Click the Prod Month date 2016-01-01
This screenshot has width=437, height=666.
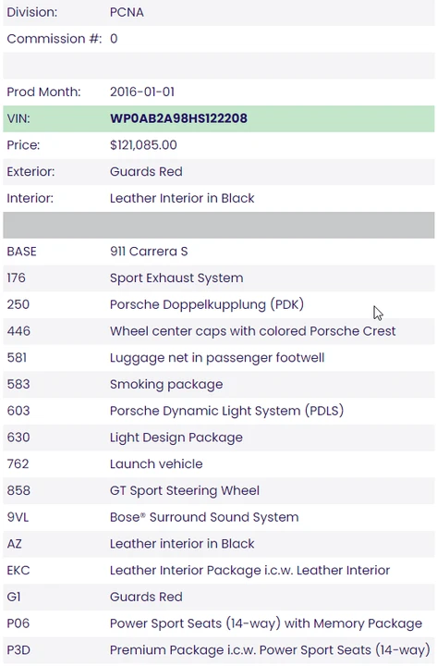click(x=142, y=92)
